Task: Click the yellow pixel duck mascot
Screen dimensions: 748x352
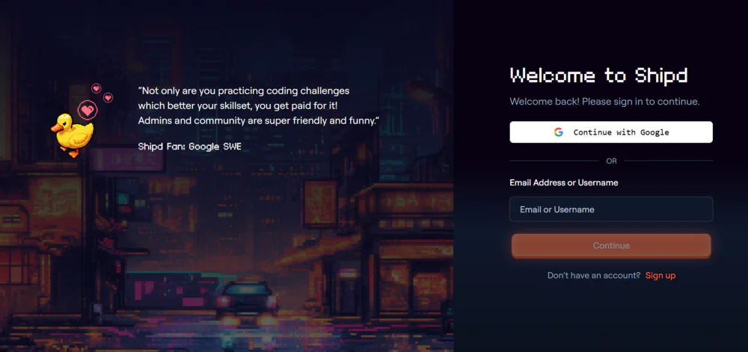Action: [72, 135]
